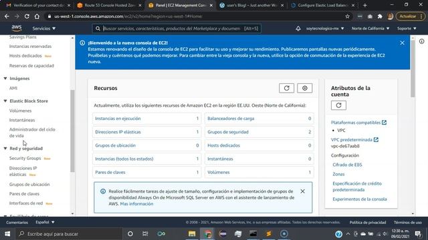Open Pares de claves in sidebar
This screenshot has height=240, width=428.
pyautogui.click(x=24, y=194)
